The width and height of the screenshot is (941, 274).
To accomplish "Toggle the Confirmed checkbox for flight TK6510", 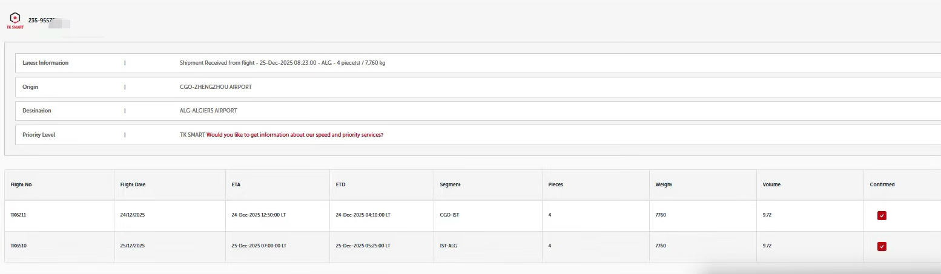I will (x=882, y=246).
